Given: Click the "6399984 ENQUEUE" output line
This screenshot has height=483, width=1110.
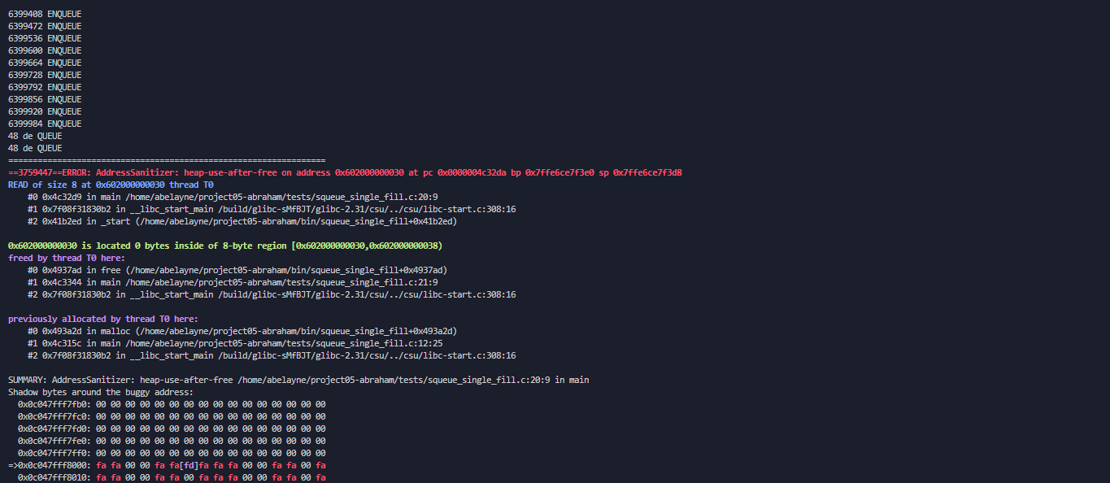Looking at the screenshot, I should tap(45, 124).
